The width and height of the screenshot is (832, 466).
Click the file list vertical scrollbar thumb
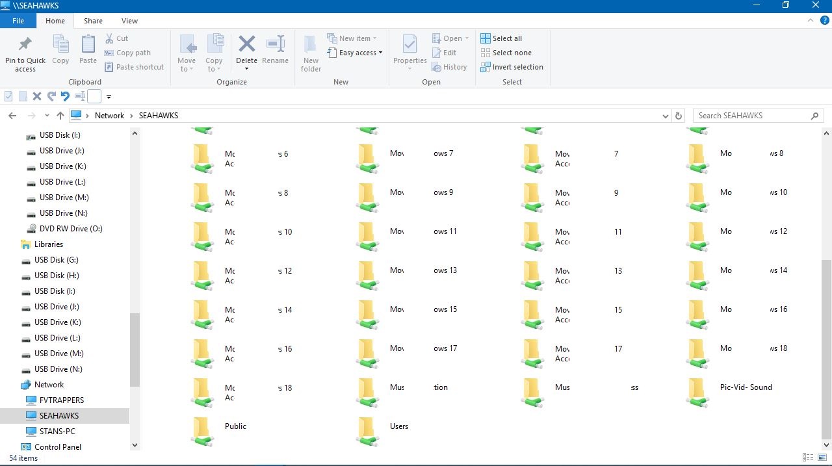(x=826, y=350)
